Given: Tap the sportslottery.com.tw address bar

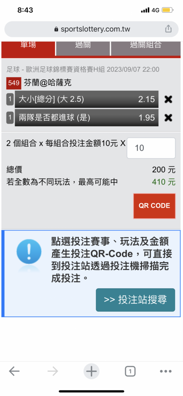Looking at the screenshot, I should 91,29.
